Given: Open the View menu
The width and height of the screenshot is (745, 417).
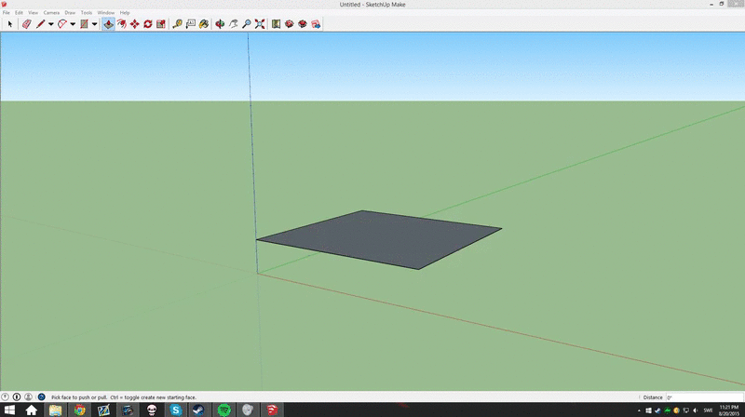Looking at the screenshot, I should [x=33, y=13].
